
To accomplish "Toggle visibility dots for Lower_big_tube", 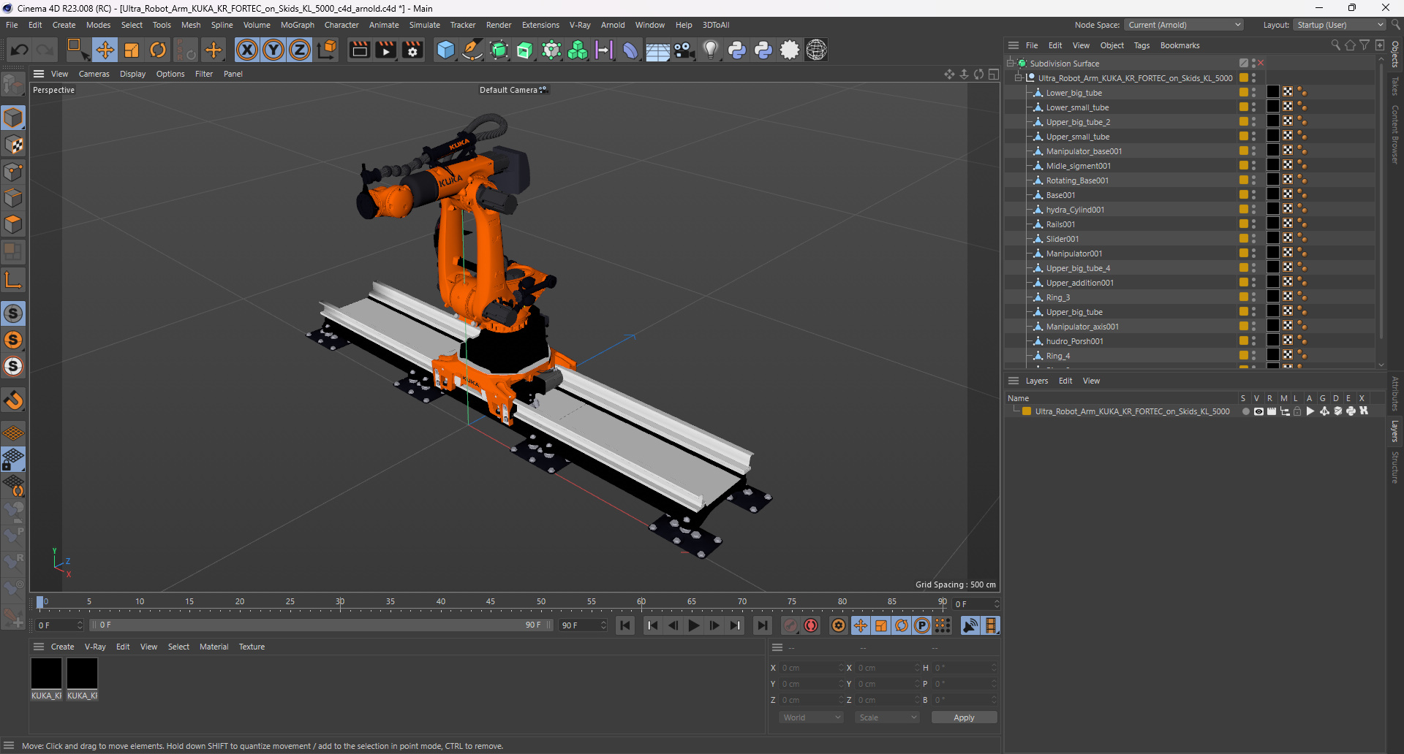I will tap(1253, 93).
